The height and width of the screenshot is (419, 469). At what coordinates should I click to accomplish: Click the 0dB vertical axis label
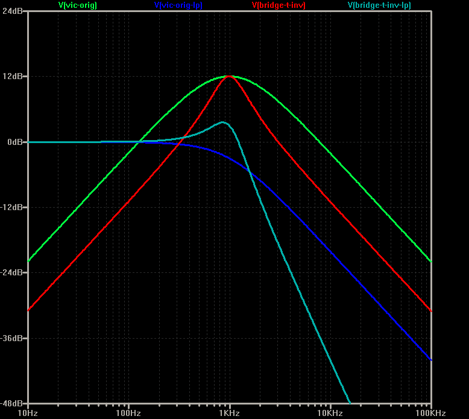15,142
